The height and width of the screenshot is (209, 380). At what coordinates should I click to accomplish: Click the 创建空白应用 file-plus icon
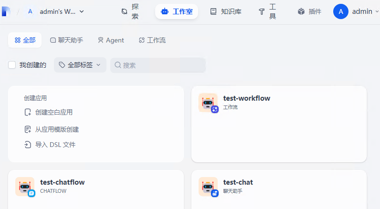tap(28, 112)
